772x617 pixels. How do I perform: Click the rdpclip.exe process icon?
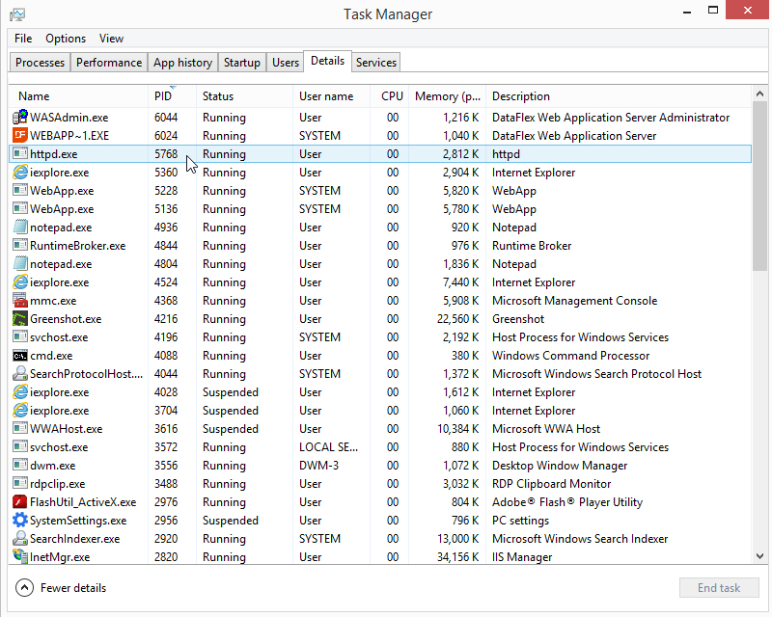click(19, 483)
